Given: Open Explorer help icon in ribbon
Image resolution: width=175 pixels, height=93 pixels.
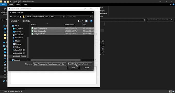Looking at the screenshot, I should (x=173, y=4).
